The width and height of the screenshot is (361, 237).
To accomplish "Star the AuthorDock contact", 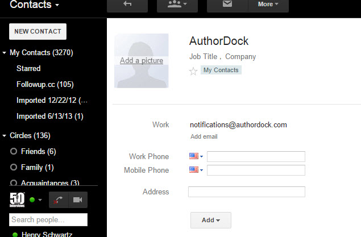I will [193, 72].
